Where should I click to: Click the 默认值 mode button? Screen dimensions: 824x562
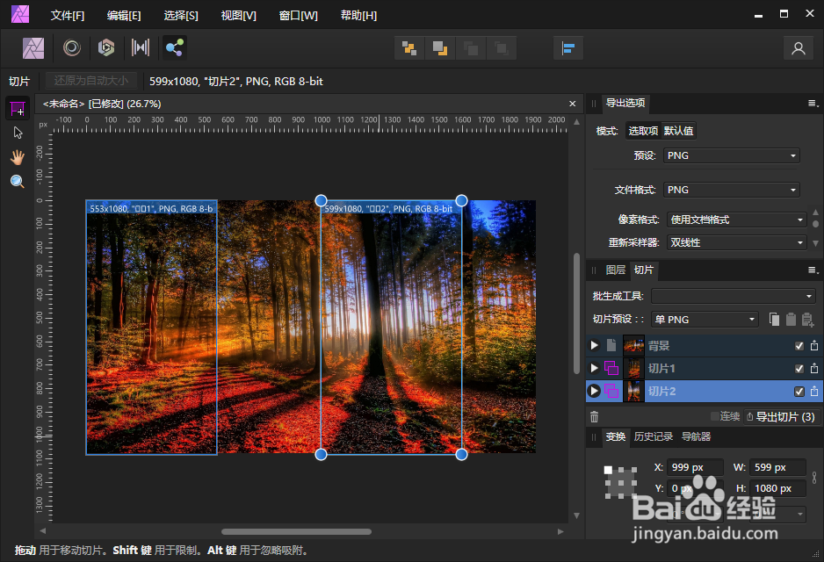(x=680, y=130)
